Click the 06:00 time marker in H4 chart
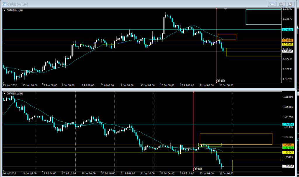299x177 pixels. coord(220,81)
